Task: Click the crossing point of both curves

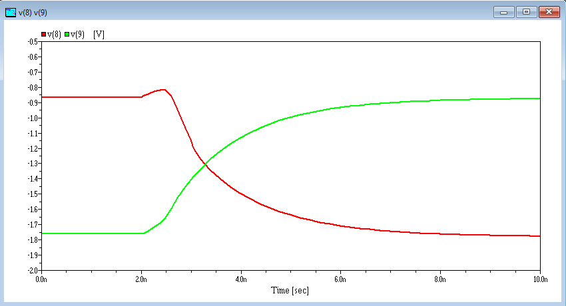Action: point(206,164)
